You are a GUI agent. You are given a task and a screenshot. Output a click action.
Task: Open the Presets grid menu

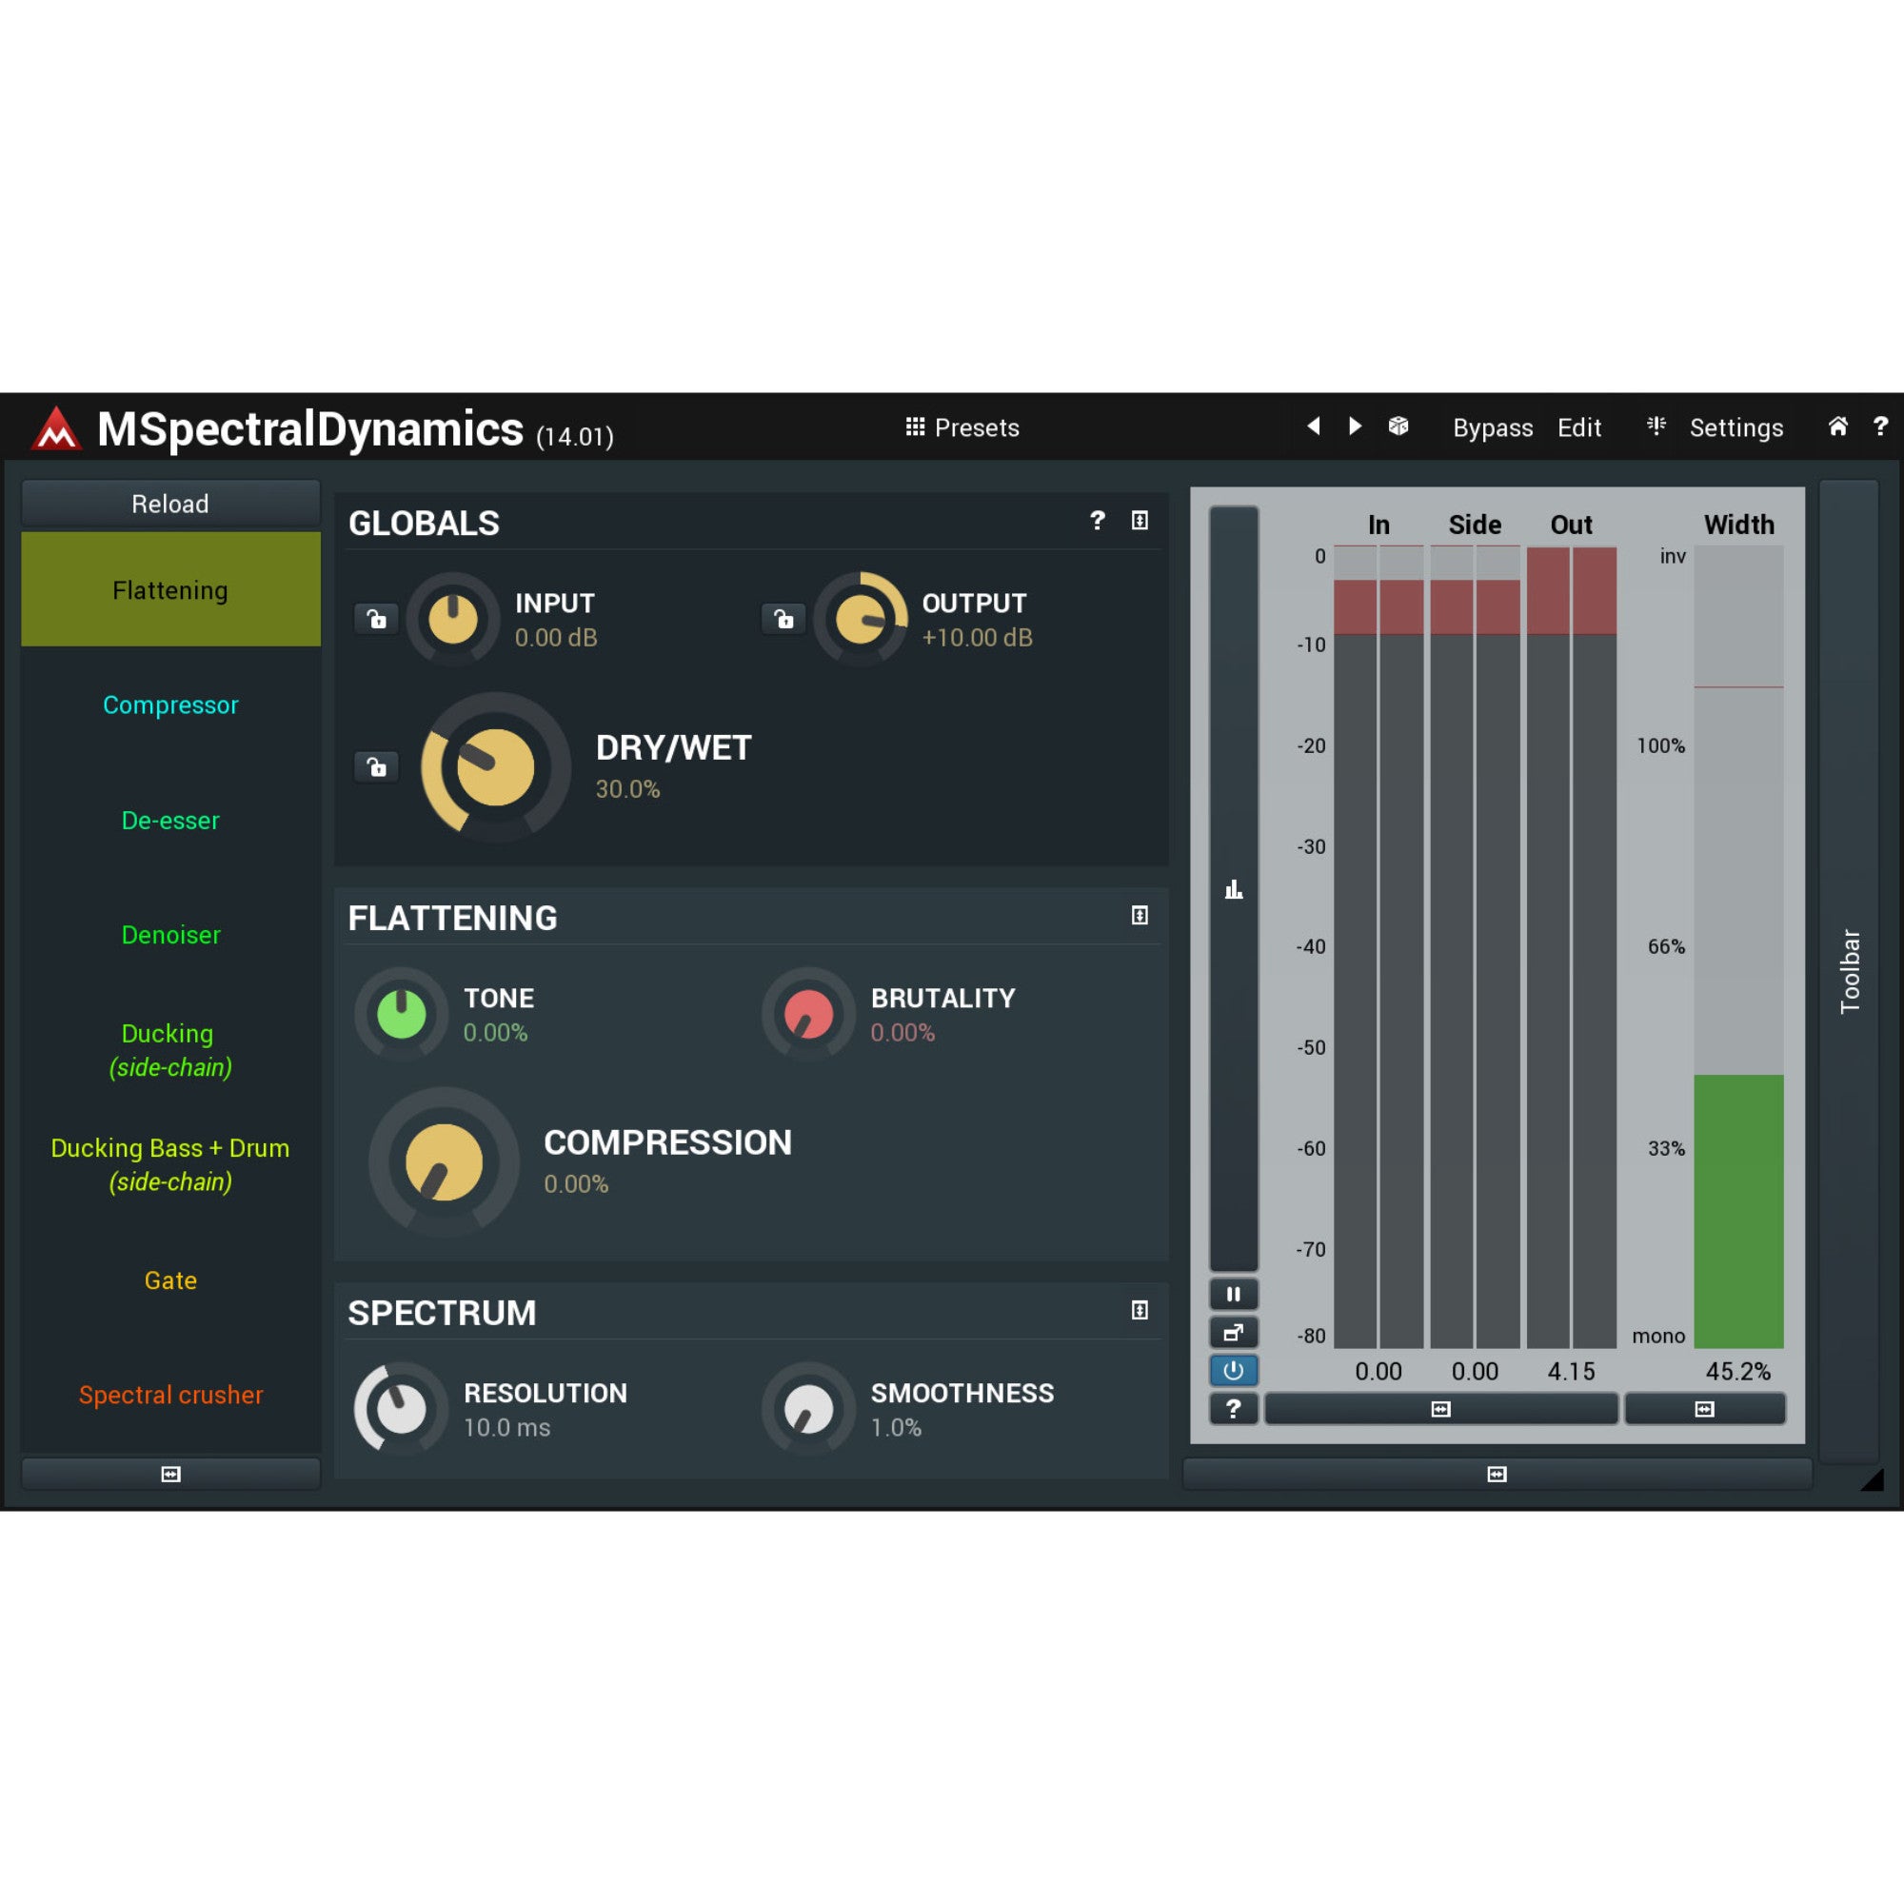(x=962, y=426)
